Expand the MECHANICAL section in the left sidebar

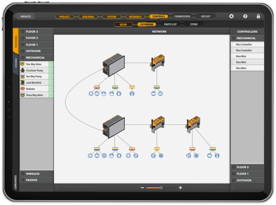36,58
